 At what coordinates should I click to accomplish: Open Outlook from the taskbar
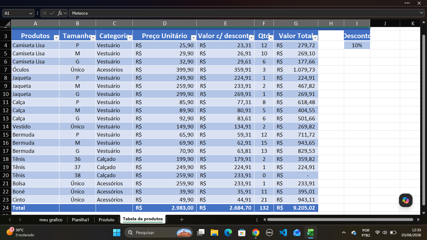click(x=297, y=232)
